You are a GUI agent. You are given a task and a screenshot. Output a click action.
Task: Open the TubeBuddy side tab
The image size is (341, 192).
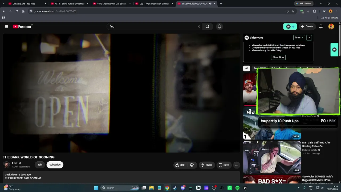click(334, 50)
